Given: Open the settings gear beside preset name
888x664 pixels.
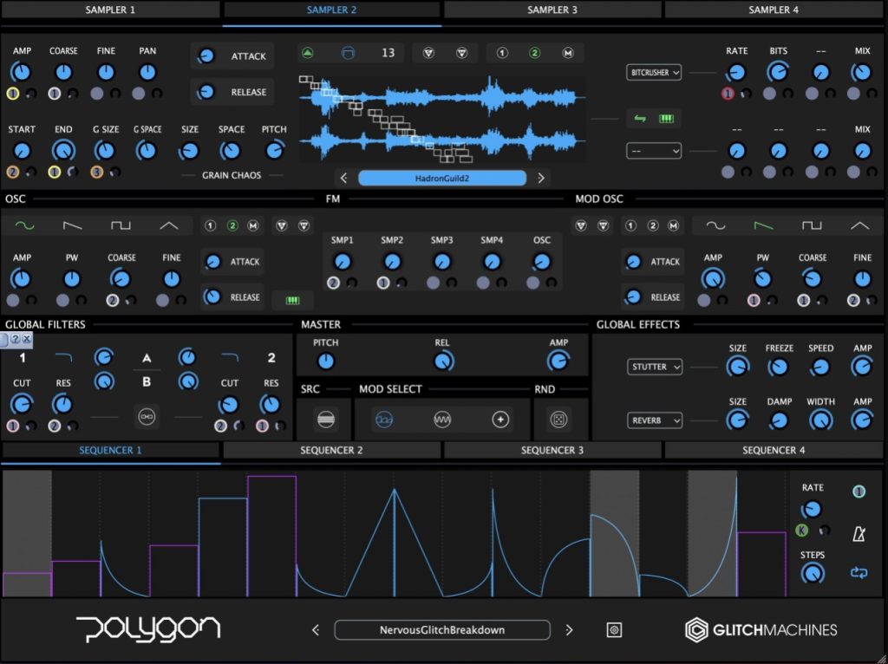Looking at the screenshot, I should click(x=615, y=630).
